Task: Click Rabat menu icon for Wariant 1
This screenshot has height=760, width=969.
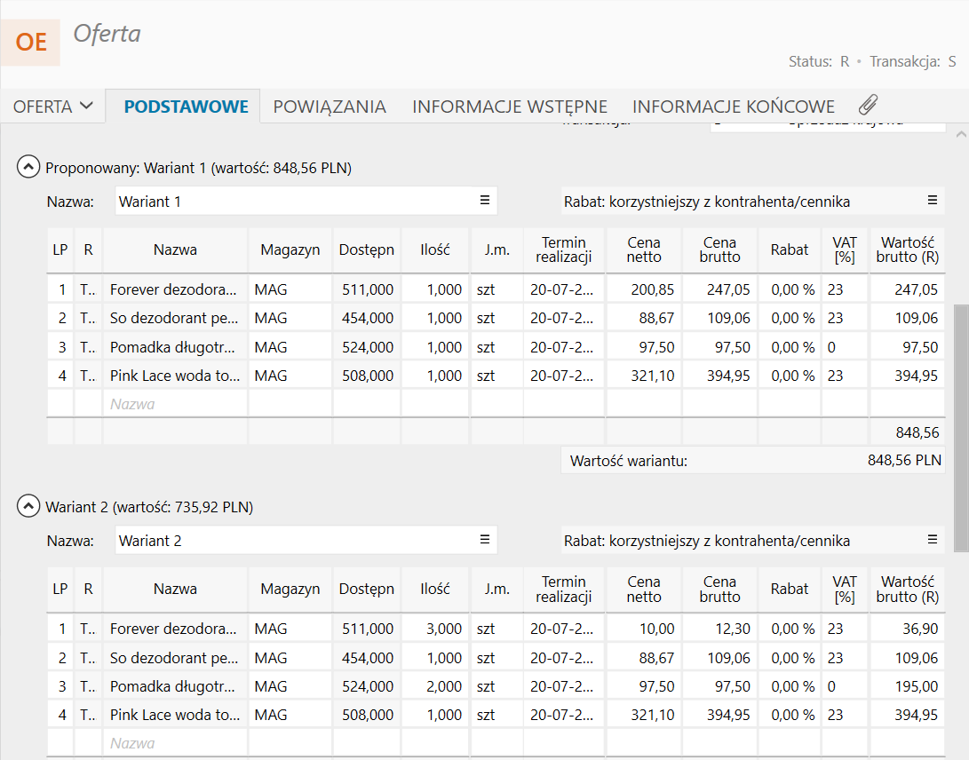Action: (x=933, y=201)
